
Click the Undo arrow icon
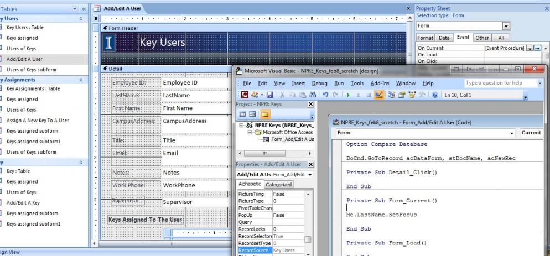(325, 95)
